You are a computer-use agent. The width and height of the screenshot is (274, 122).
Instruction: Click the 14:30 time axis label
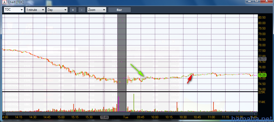coord(33,117)
